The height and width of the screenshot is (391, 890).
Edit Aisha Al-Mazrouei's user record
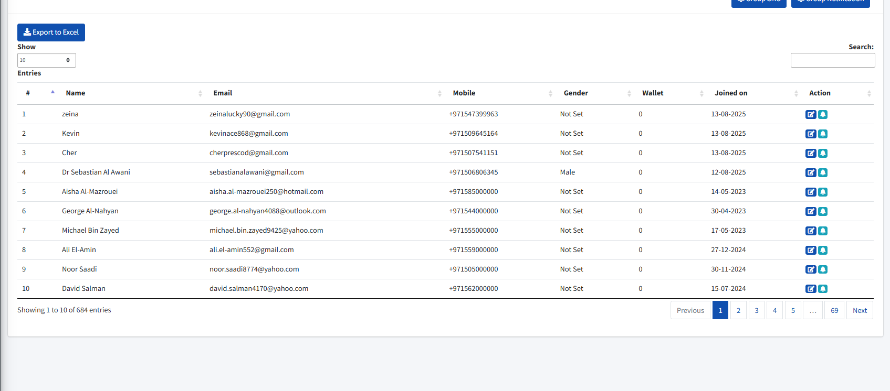point(811,192)
